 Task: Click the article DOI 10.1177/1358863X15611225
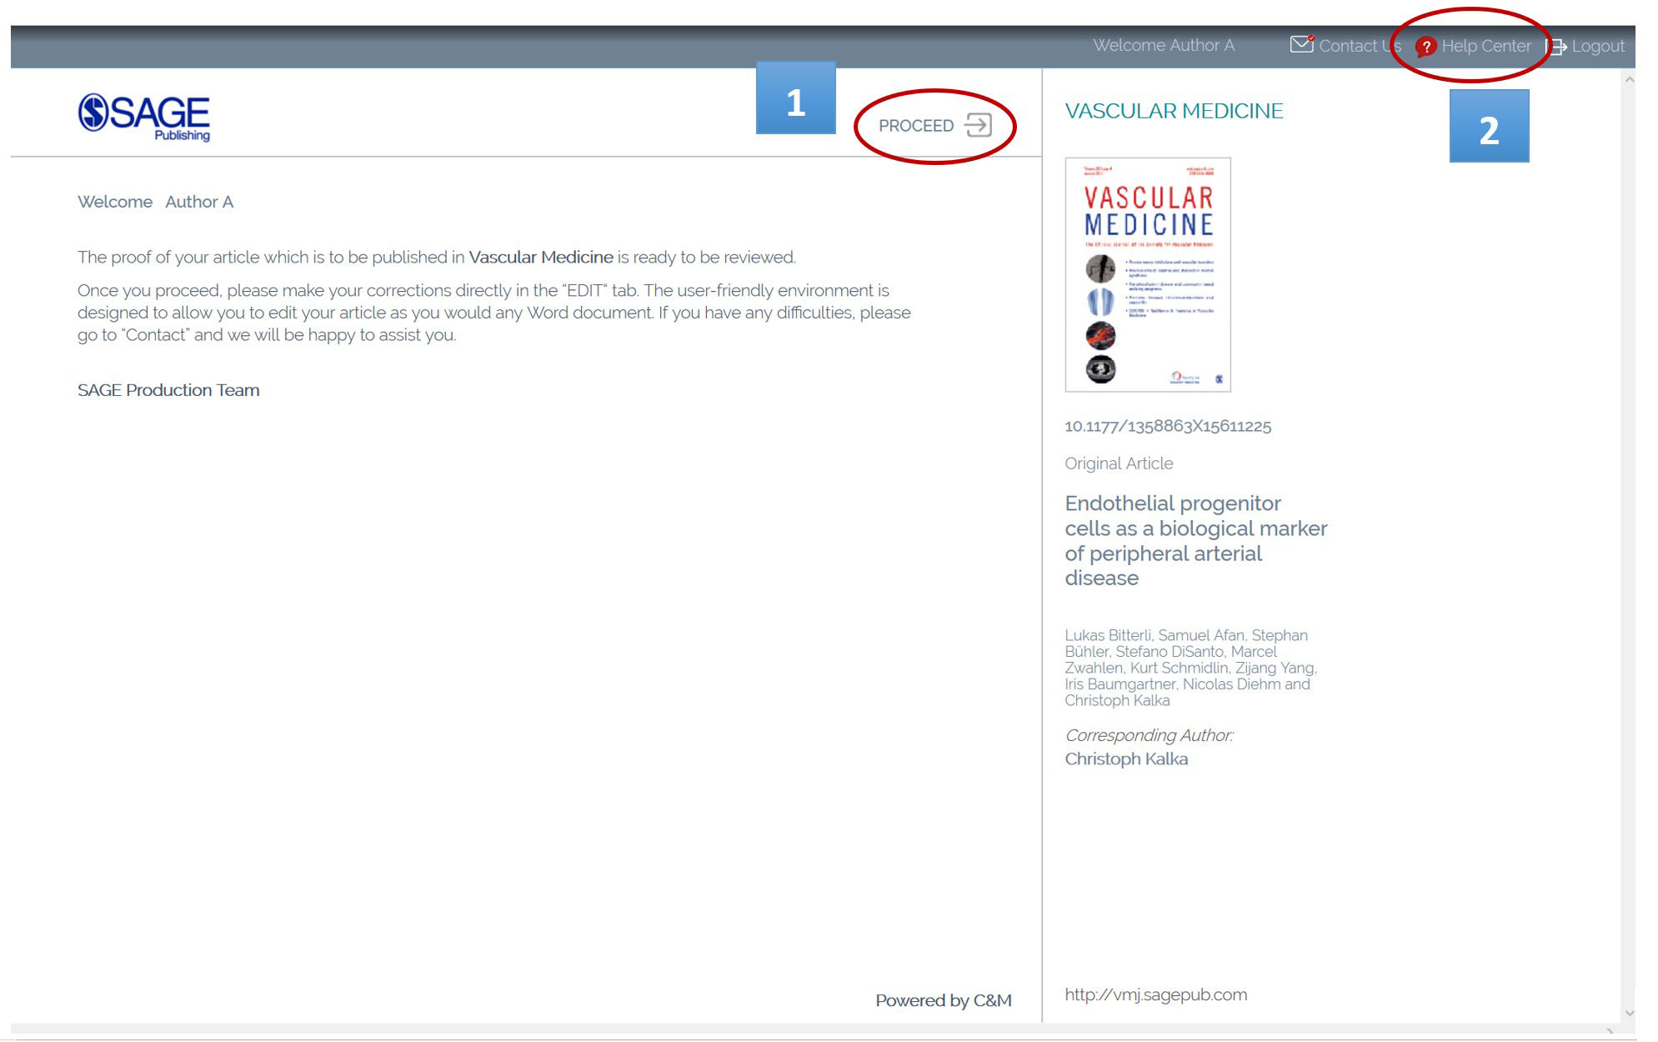[x=1167, y=426]
